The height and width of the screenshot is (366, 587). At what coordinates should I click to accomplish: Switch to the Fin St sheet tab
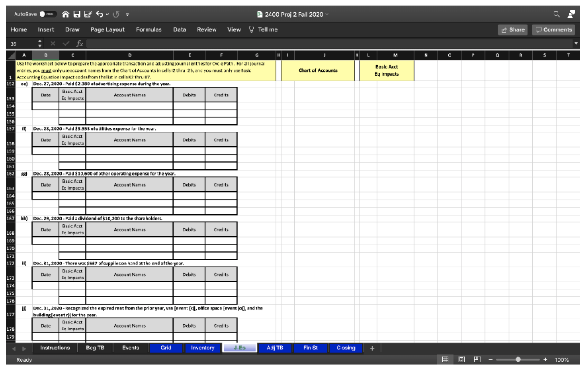[310, 348]
